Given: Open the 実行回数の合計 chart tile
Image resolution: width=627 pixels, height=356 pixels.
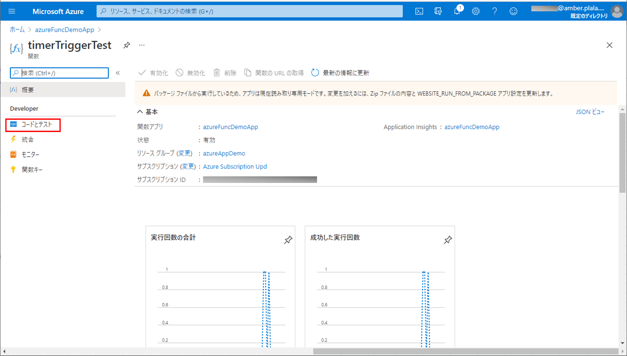Looking at the screenshot, I should [x=220, y=288].
